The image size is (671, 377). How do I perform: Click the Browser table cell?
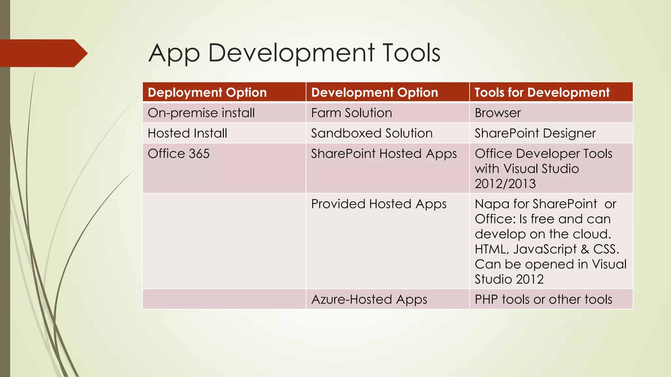click(498, 113)
